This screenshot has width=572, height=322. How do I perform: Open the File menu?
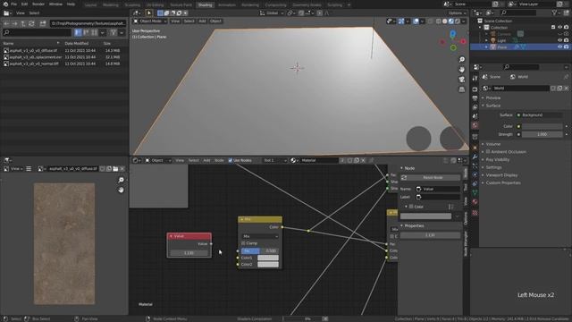(x=14, y=4)
